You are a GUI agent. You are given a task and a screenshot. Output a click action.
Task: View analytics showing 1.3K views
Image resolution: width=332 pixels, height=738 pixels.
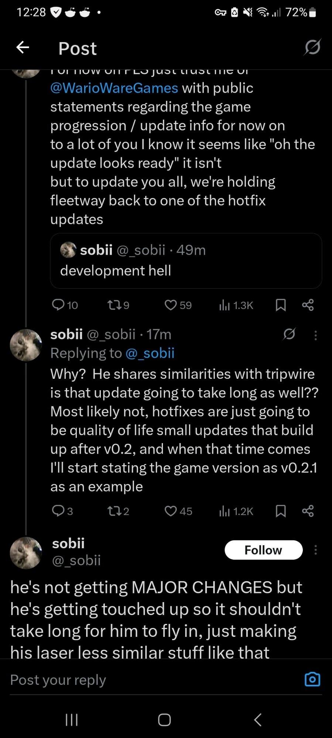tap(236, 305)
